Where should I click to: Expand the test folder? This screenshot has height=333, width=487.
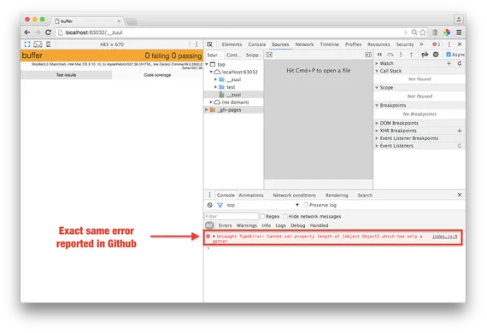pyautogui.click(x=215, y=87)
